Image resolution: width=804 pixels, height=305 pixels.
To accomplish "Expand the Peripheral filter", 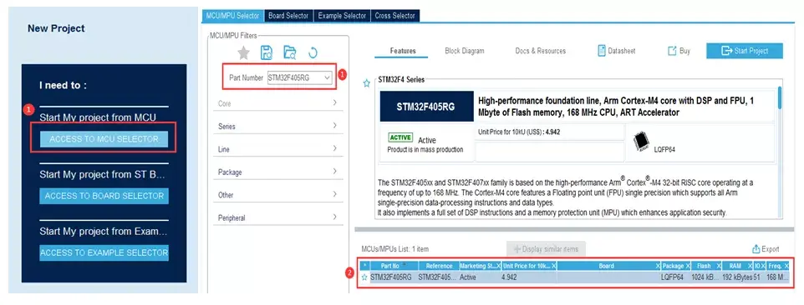I will click(278, 217).
